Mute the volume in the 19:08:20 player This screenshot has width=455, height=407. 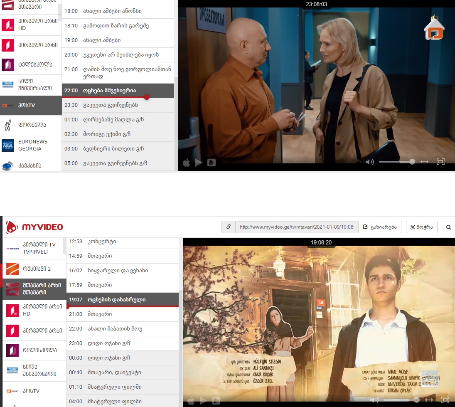coord(374,400)
